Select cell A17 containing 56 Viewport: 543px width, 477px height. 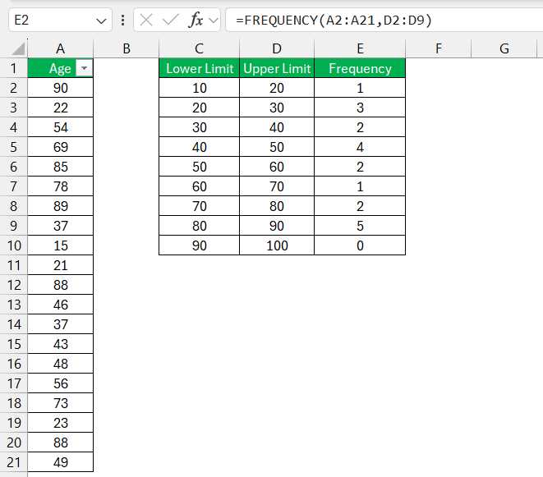coord(60,383)
